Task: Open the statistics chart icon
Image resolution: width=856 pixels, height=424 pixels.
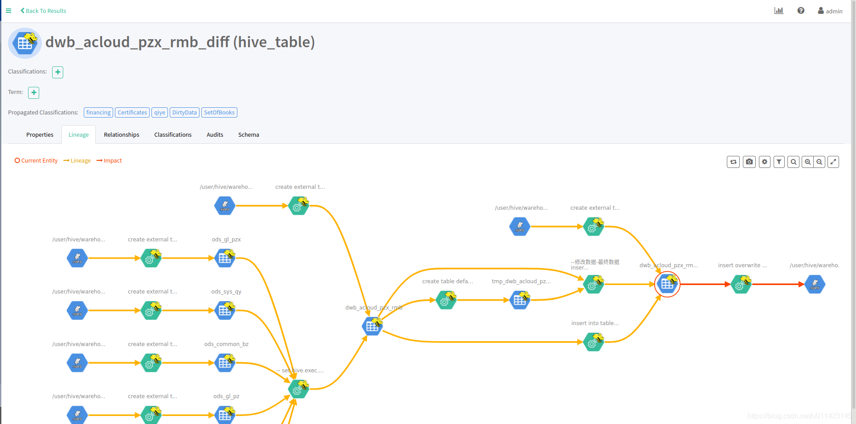Action: coord(779,11)
